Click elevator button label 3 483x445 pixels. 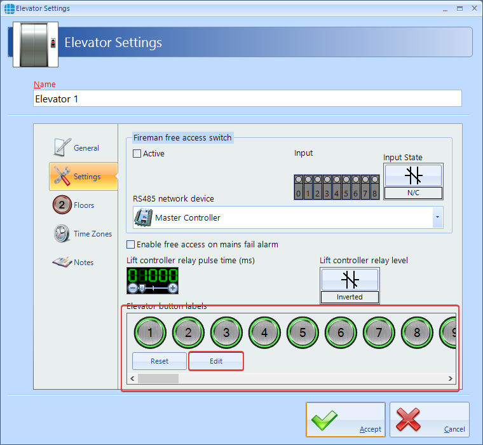click(x=226, y=332)
